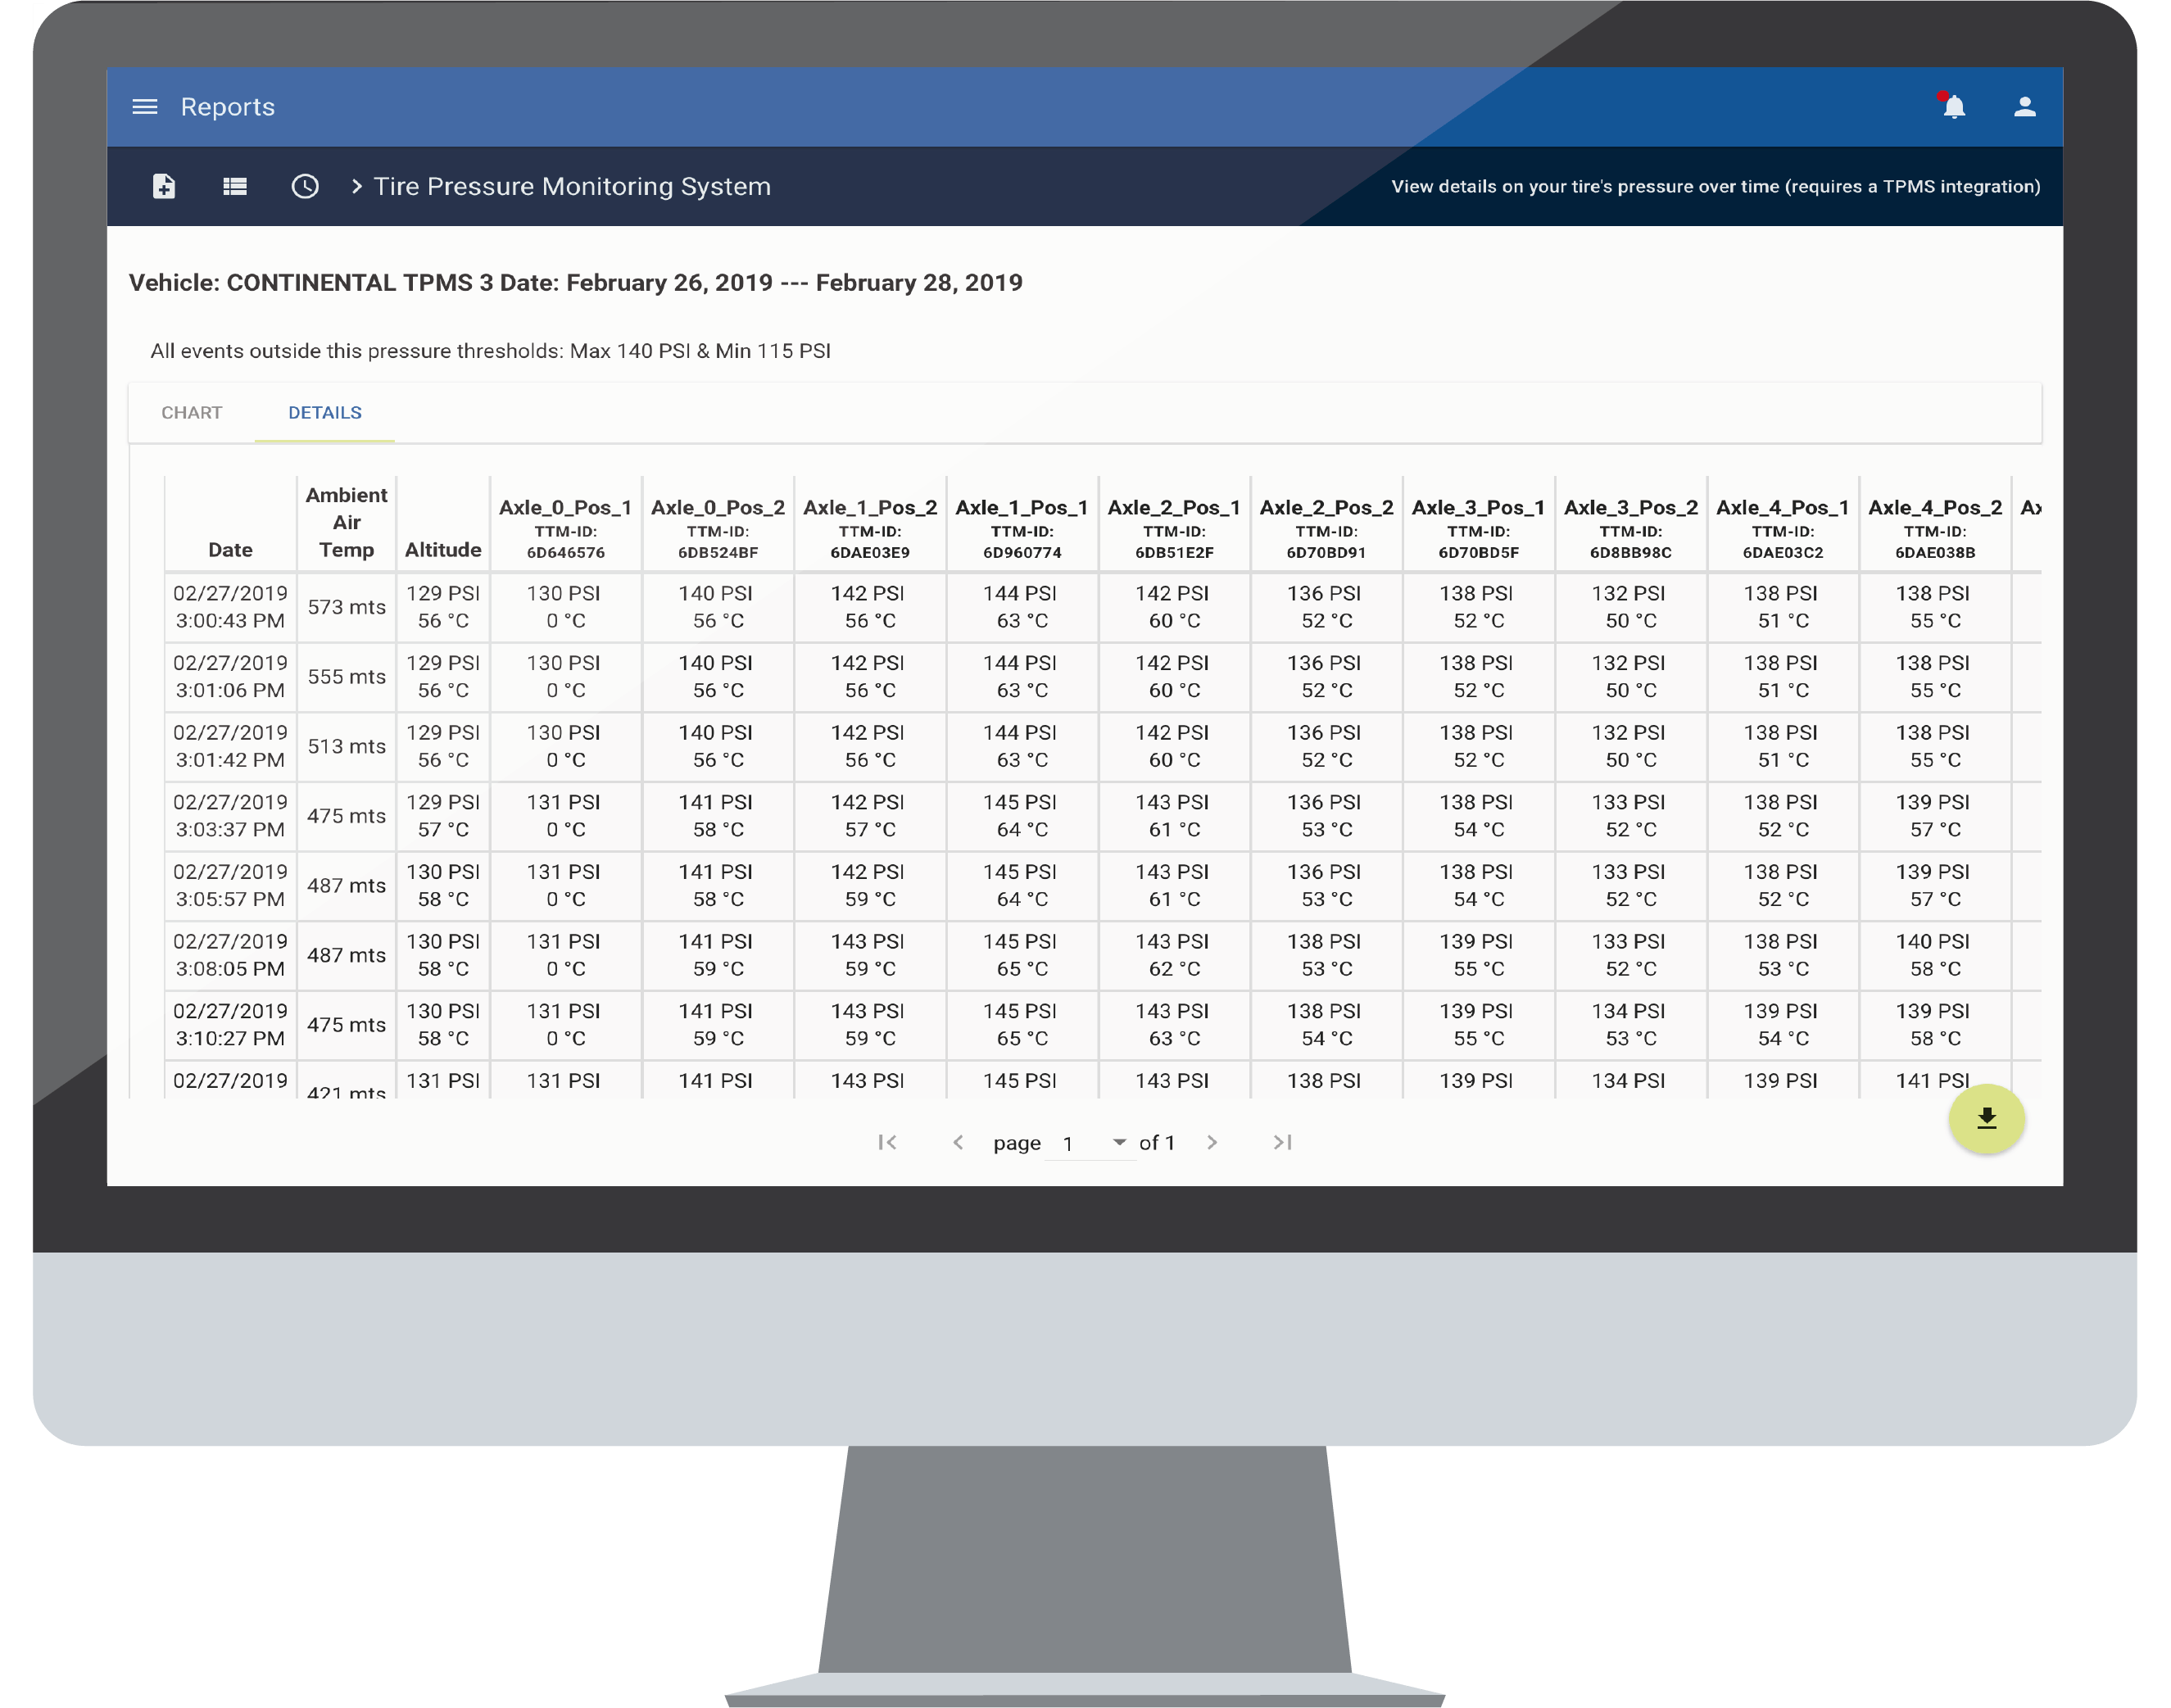Open the report list view icon

235,186
